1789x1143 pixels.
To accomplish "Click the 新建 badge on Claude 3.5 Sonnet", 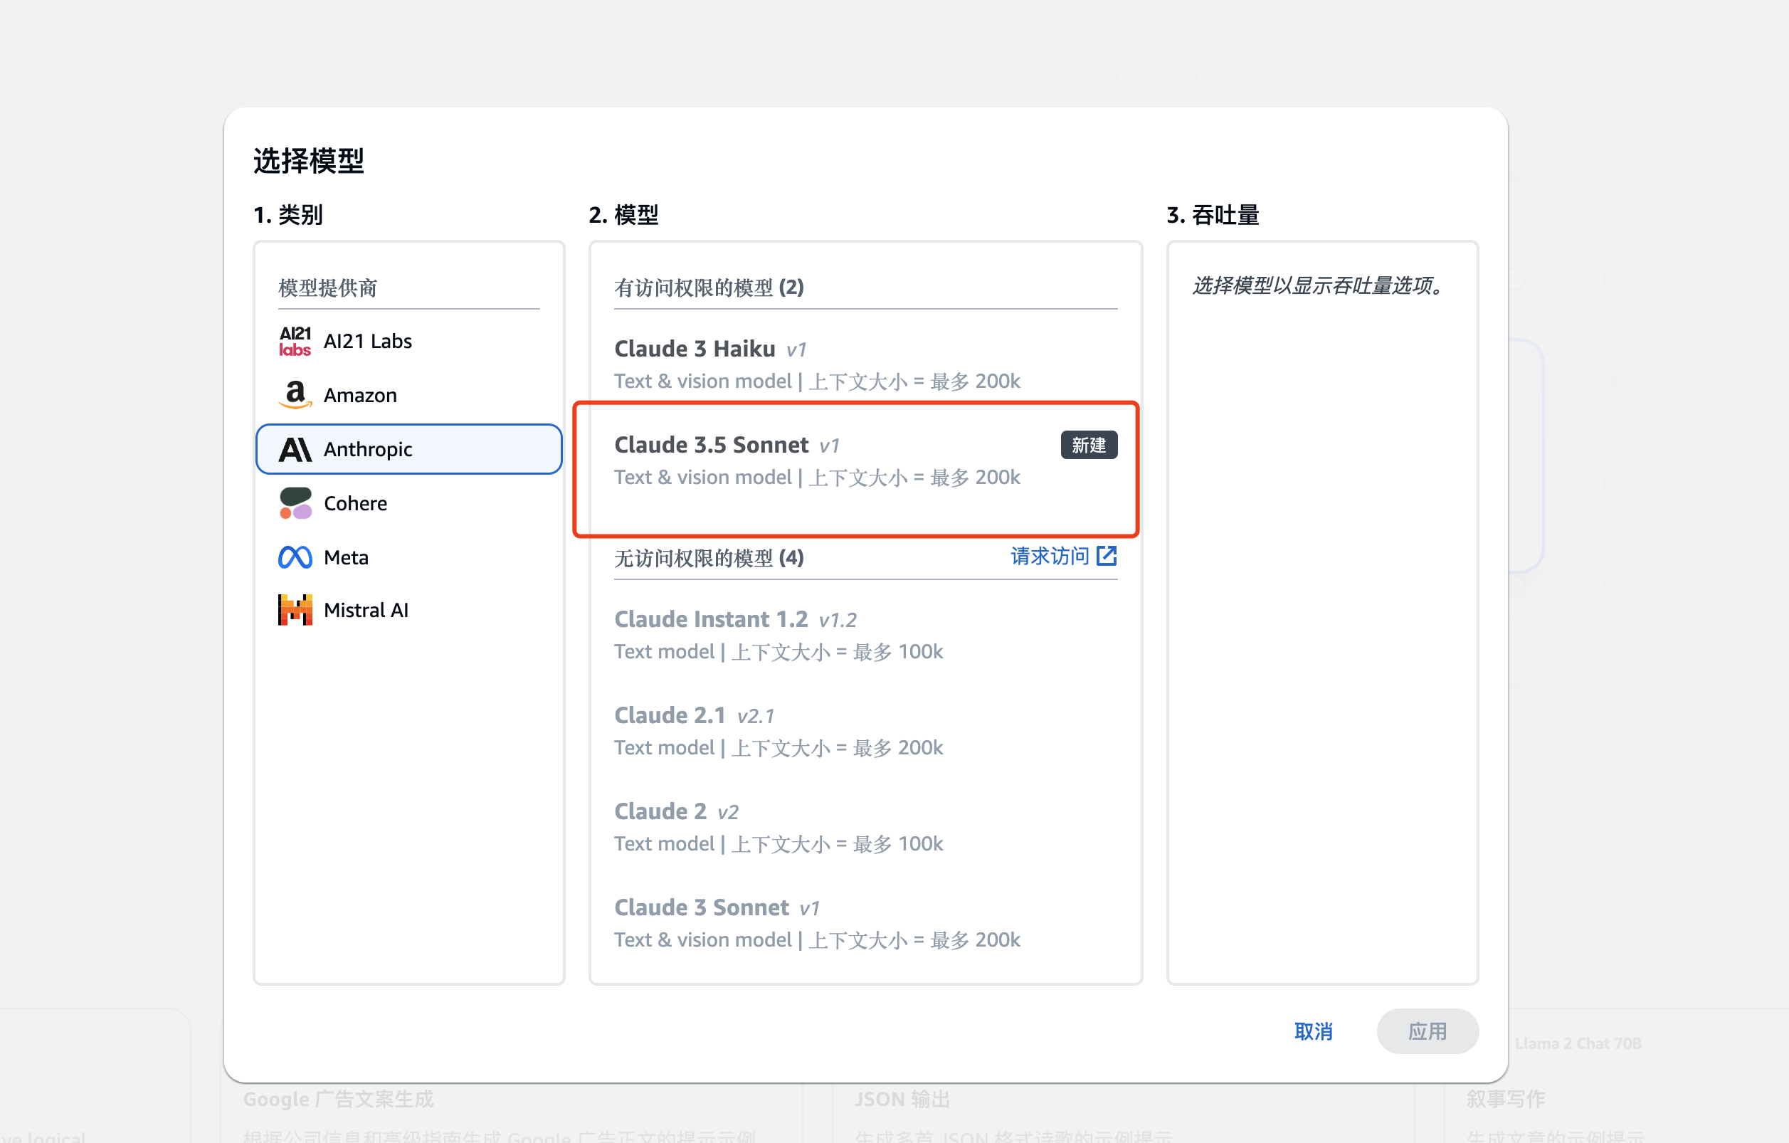I will click(x=1088, y=445).
